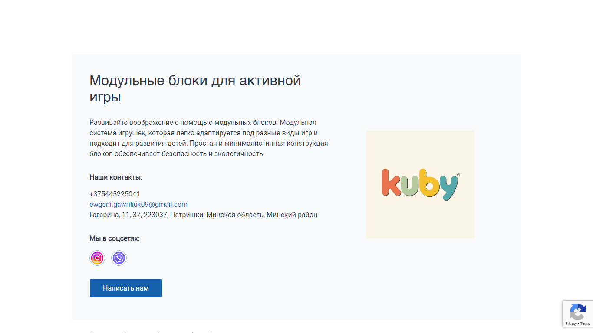Click the "Наши контакты:" label
The height and width of the screenshot is (333, 593).
pyautogui.click(x=116, y=177)
